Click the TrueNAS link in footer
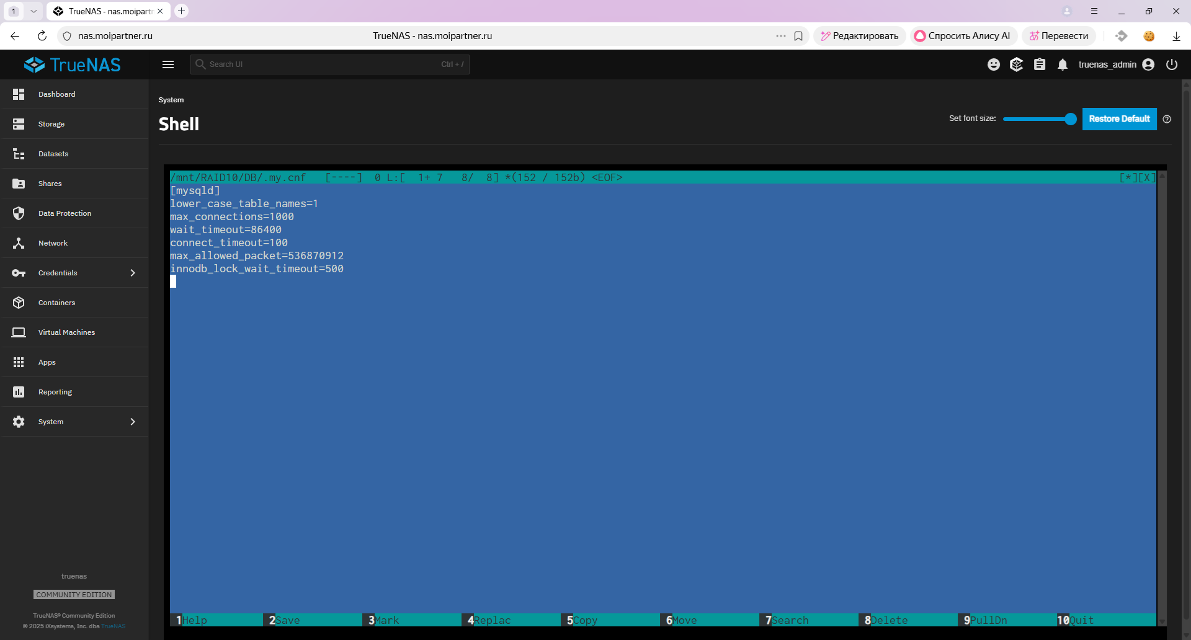 click(x=114, y=626)
